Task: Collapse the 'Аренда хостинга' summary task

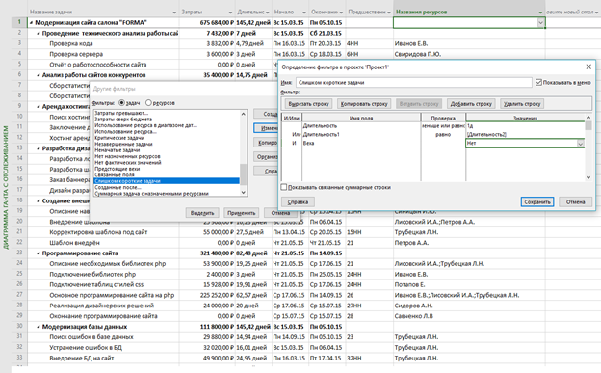Action: 39,107
